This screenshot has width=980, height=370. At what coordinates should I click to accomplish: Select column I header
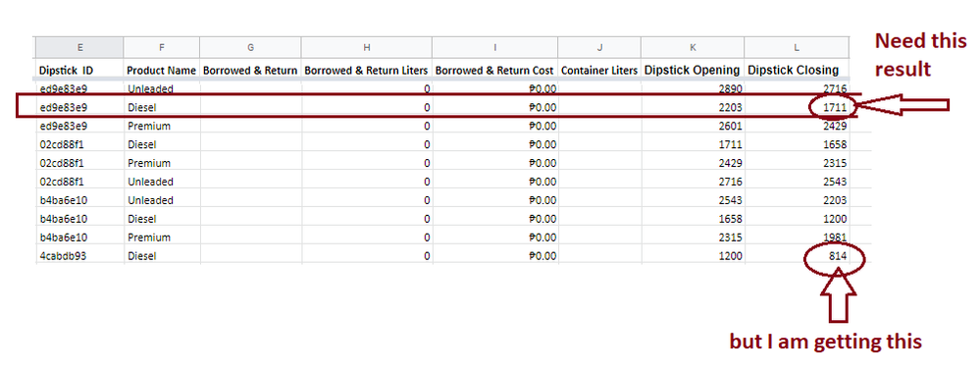click(x=495, y=47)
